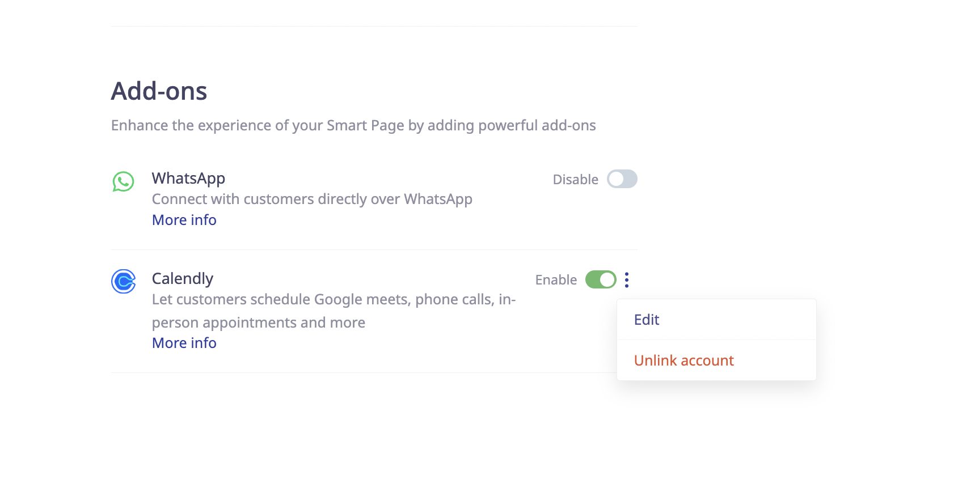The width and height of the screenshot is (979, 501).
Task: Click the green Calendly switch knob
Action: [x=607, y=279]
